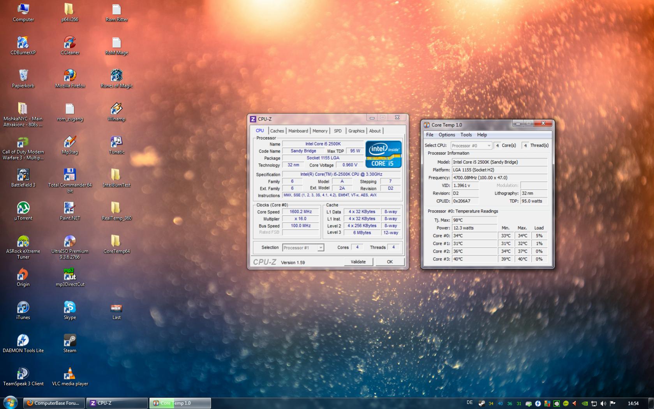
Task: Launch Mozilla Firefox from the desktop
Action: pos(70,79)
